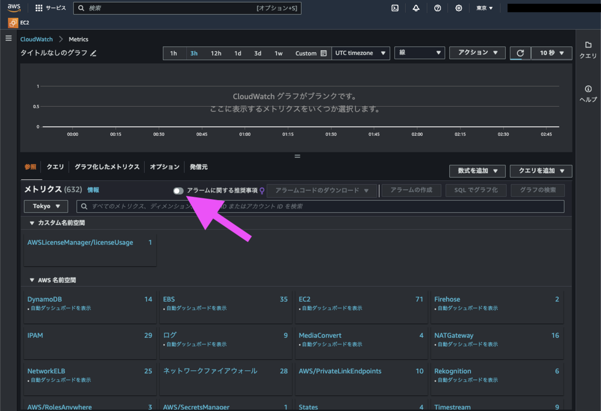Click the CloudWatch breadcrumb link

[37, 39]
